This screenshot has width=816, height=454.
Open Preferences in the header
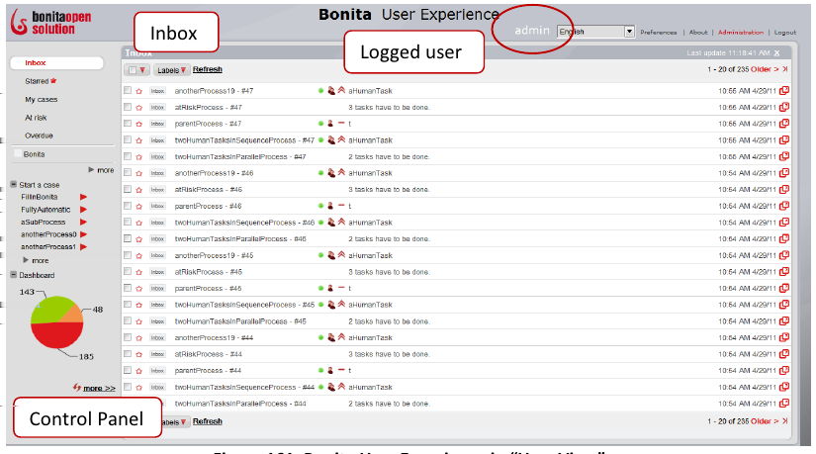(659, 33)
